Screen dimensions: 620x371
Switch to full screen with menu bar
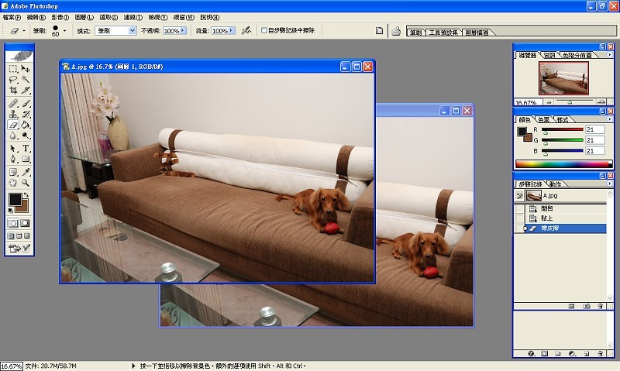point(19,236)
